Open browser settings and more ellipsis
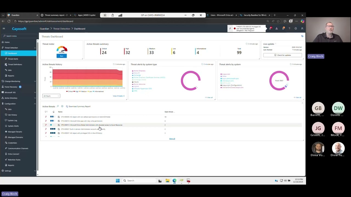 296,21
